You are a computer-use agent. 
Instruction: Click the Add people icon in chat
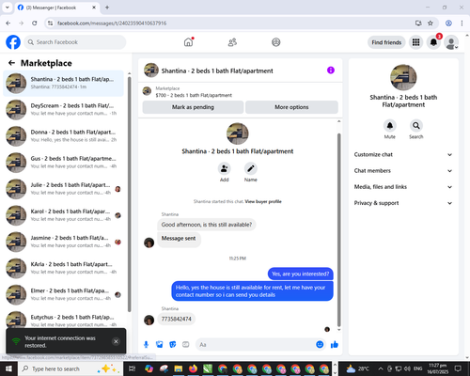coord(224,168)
